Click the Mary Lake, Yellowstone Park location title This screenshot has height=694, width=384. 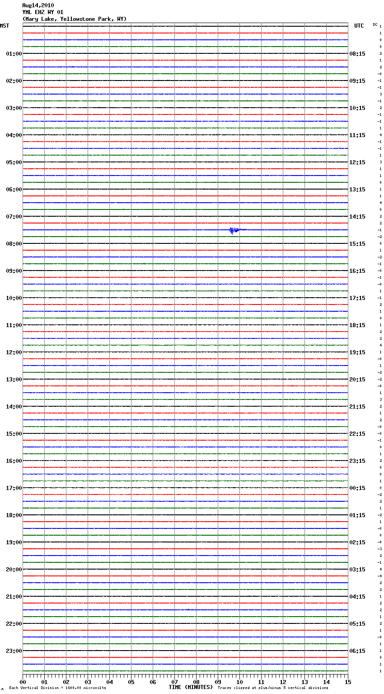(x=75, y=19)
